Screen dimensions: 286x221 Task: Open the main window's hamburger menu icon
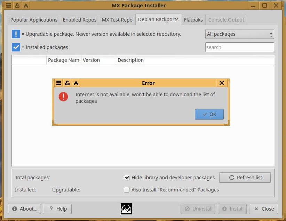pos(8,6)
